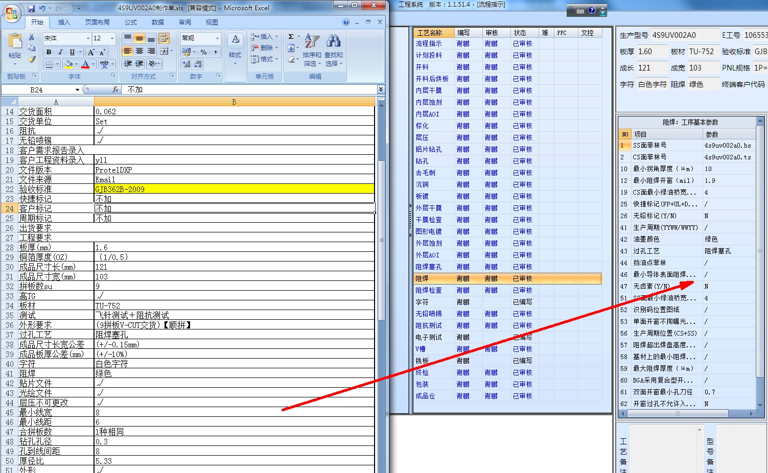
Task: Decrease font size with the shrink font icon
Action: pos(102,52)
